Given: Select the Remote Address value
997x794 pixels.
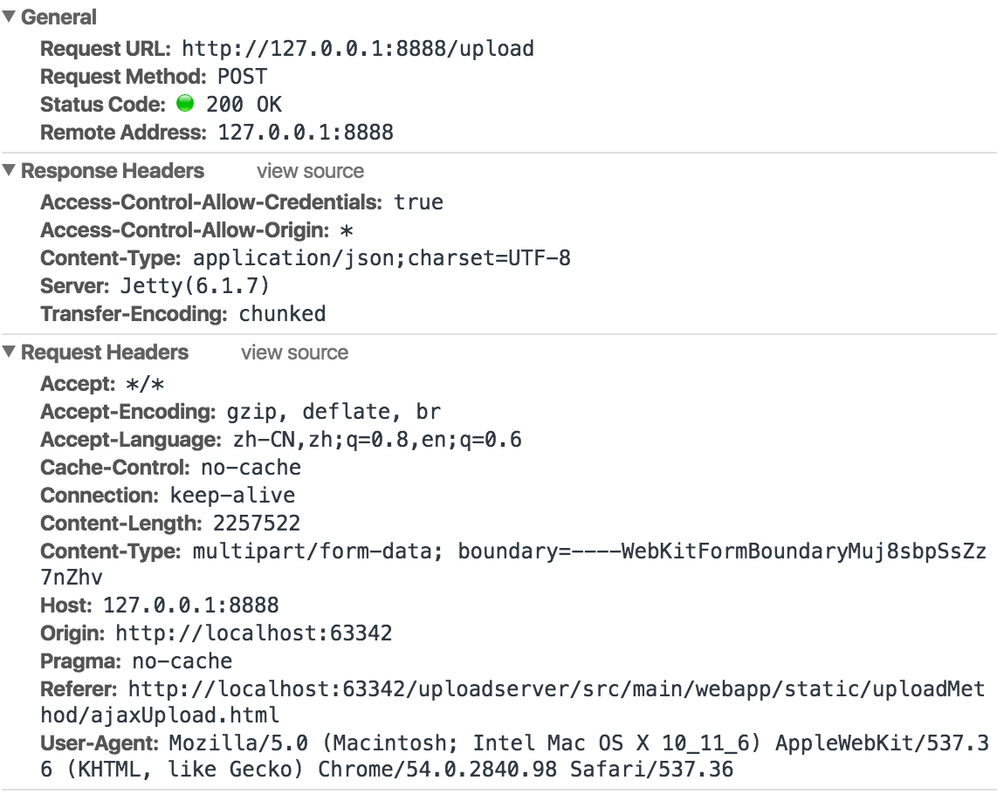Looking at the screenshot, I should [x=306, y=133].
